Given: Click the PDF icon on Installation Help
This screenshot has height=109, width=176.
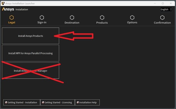Looking at the screenshot, I should point(78,103).
